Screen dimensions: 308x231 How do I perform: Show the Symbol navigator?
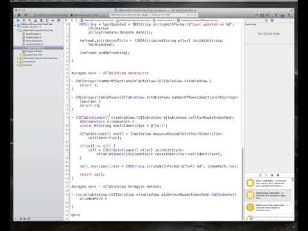(24, 21)
